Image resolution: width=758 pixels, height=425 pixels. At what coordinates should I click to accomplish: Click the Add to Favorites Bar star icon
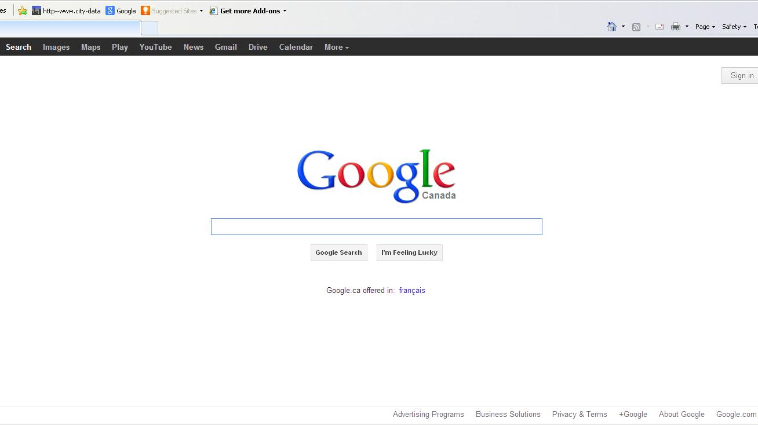23,10
